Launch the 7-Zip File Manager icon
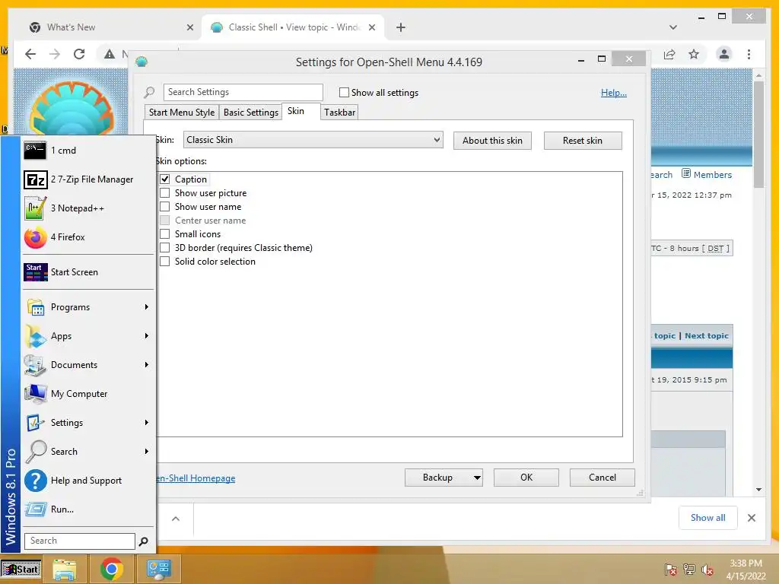The height and width of the screenshot is (584, 779). coord(35,179)
